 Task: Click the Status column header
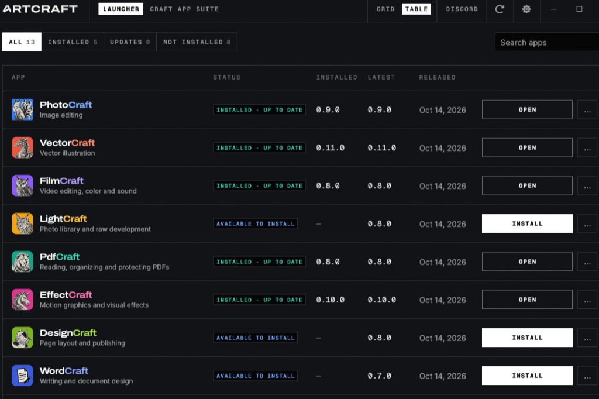point(227,77)
